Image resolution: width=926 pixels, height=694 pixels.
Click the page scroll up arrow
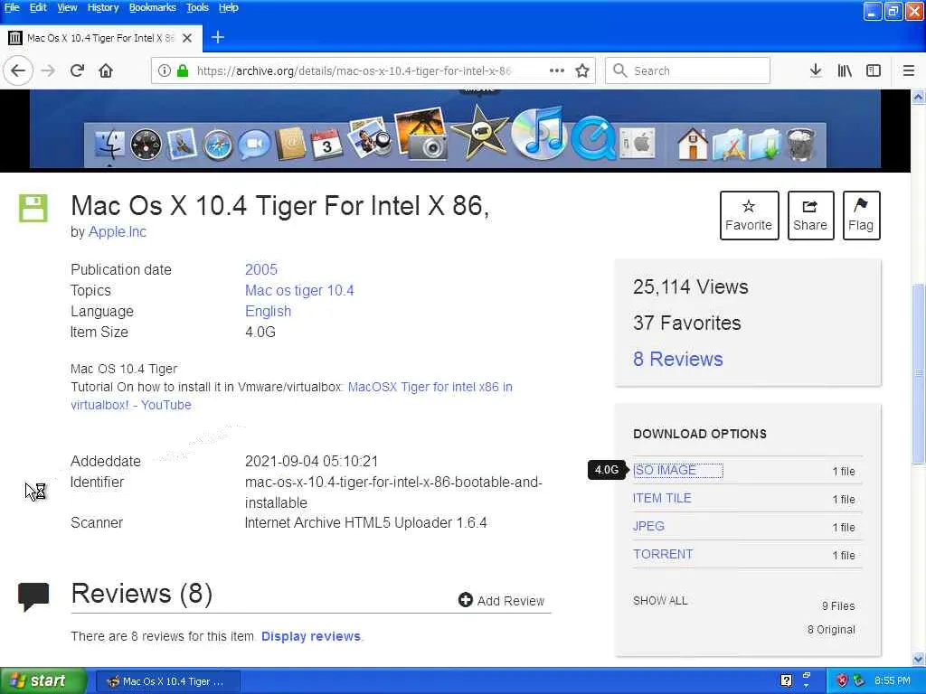tap(919, 96)
